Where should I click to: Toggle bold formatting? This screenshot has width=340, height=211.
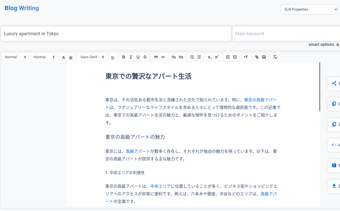coord(124,57)
